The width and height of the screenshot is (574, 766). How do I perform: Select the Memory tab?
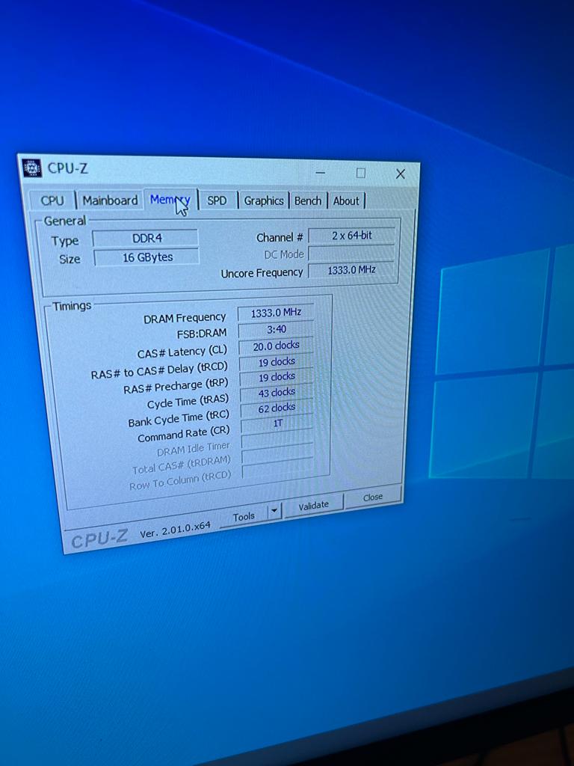pyautogui.click(x=170, y=200)
